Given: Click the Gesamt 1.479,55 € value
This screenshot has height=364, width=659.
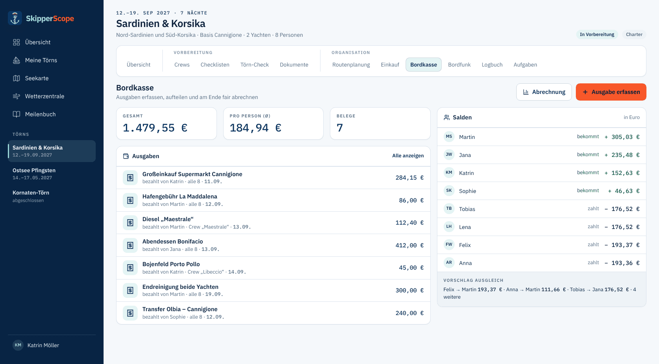Looking at the screenshot, I should [155, 128].
